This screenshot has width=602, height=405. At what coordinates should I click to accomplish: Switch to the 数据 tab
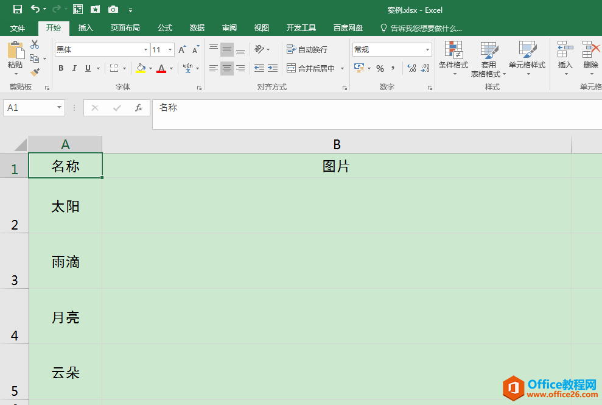[197, 28]
